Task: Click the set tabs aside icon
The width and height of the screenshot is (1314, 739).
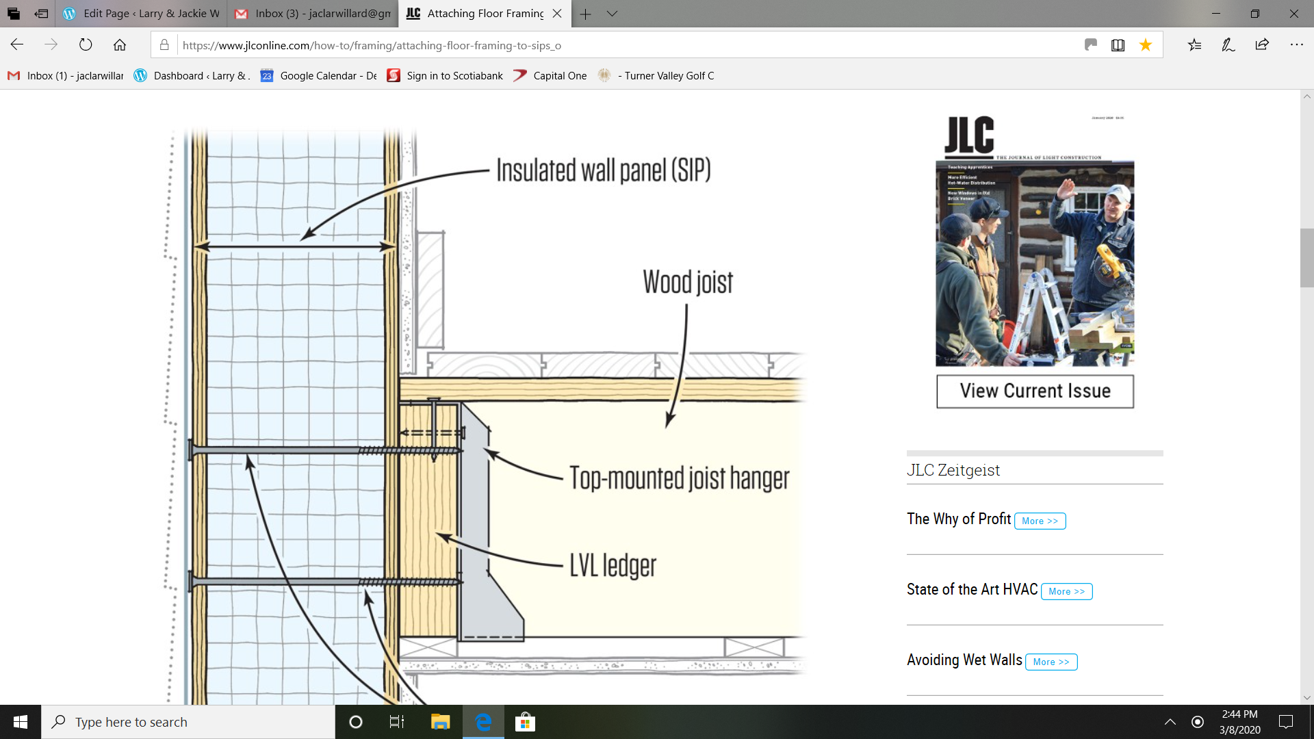Action: point(41,14)
